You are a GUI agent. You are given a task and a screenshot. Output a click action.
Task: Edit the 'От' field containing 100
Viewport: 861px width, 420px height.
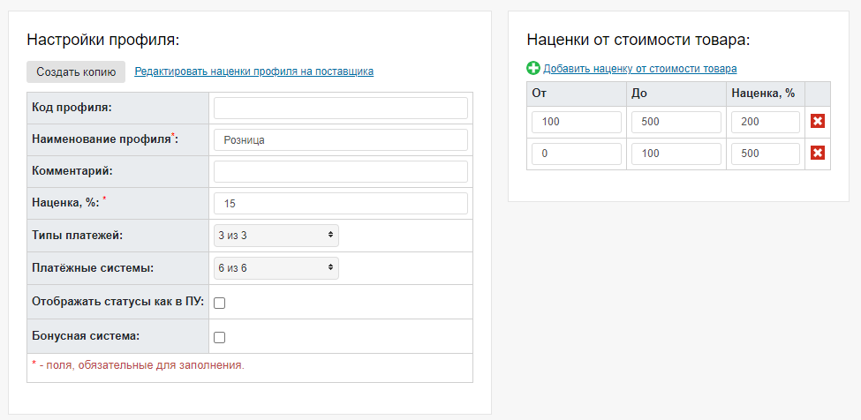pyautogui.click(x=576, y=122)
